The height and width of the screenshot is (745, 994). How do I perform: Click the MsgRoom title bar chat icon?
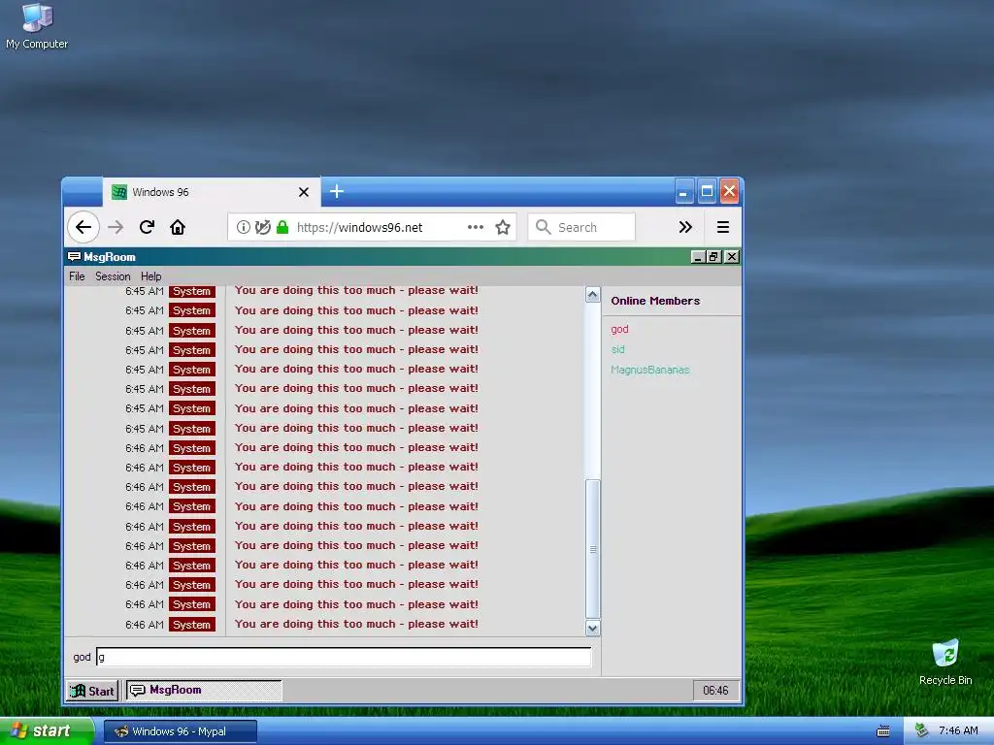(74, 256)
